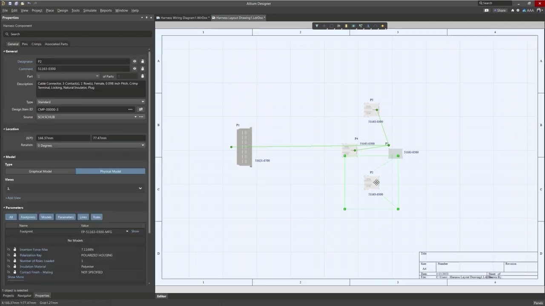The height and width of the screenshot is (306, 545).
Task: Open the Rotation dropdown
Action: tap(91, 145)
